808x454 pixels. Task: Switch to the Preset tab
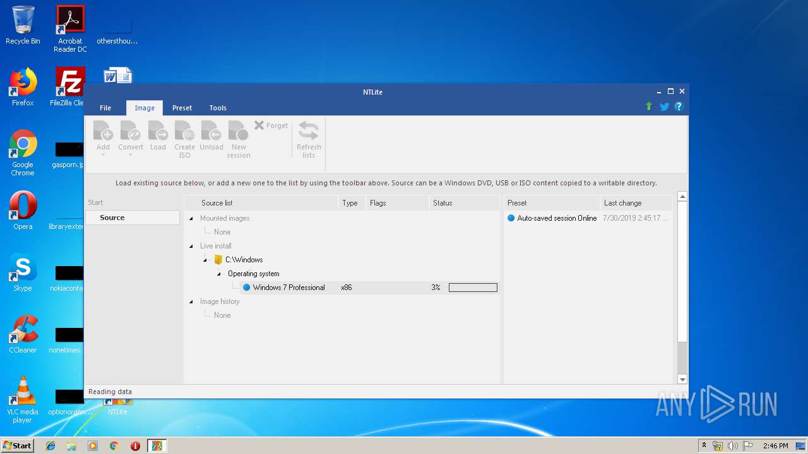tap(182, 108)
